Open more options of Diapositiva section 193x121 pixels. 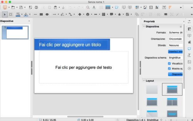pyautogui.click(x=181, y=26)
